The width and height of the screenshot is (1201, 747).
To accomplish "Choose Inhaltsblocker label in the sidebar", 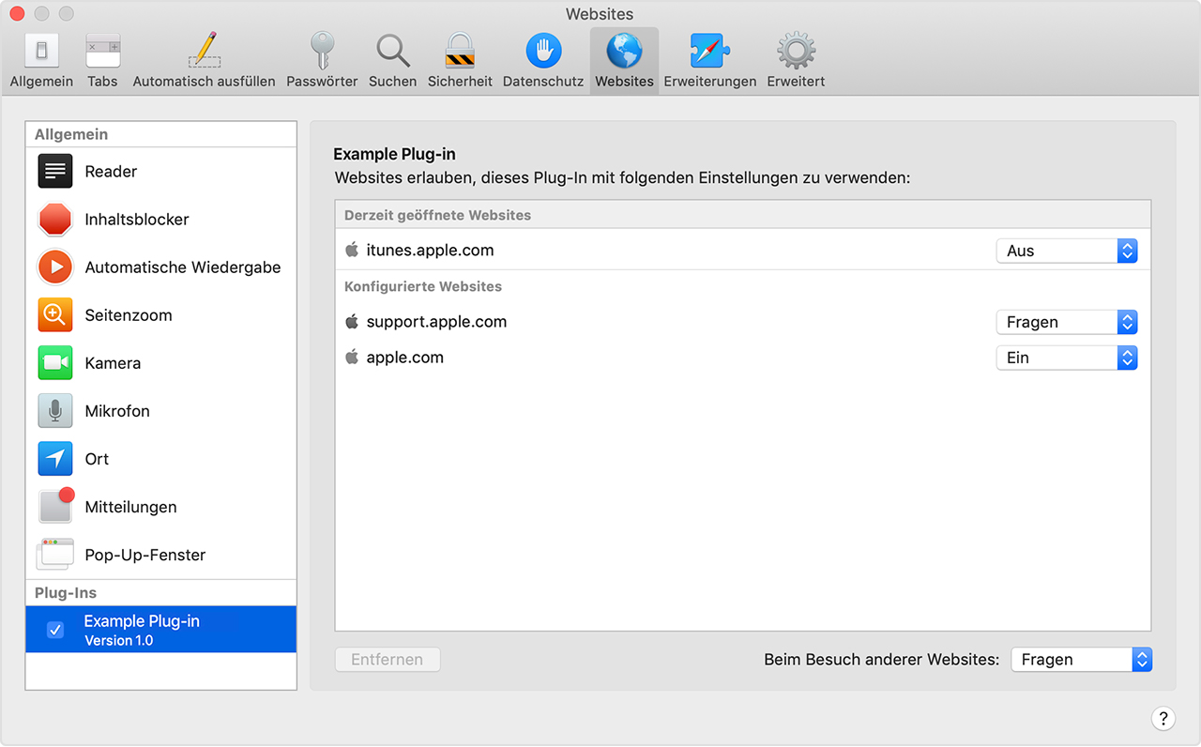I will tap(137, 220).
